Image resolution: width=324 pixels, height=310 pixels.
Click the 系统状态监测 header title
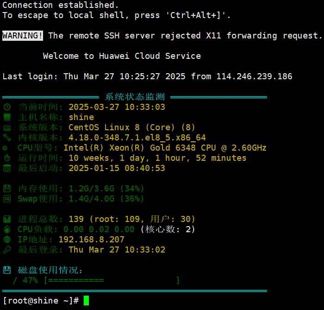(x=135, y=97)
